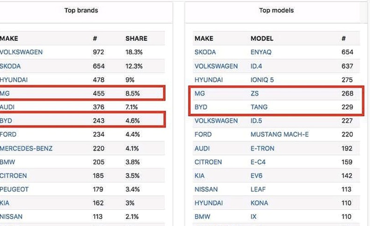Open MG link in the ZS model row
The height and width of the screenshot is (226, 370).
[199, 94]
